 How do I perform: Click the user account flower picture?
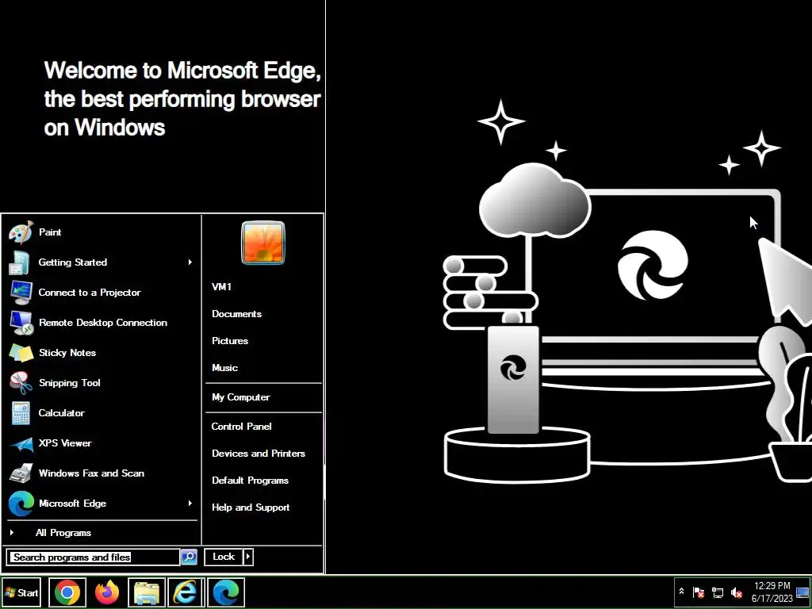coord(263,243)
